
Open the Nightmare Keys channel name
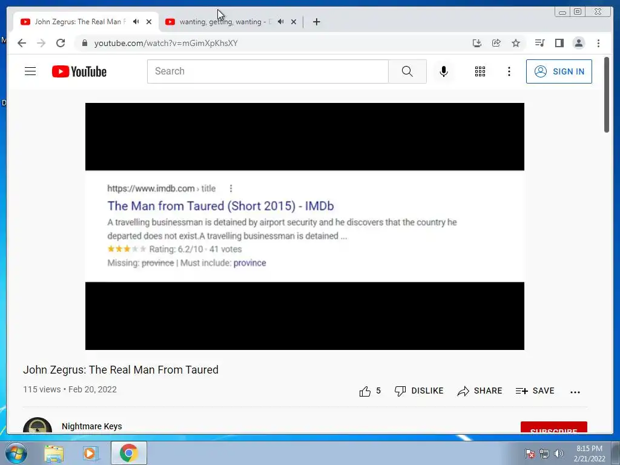(x=92, y=426)
